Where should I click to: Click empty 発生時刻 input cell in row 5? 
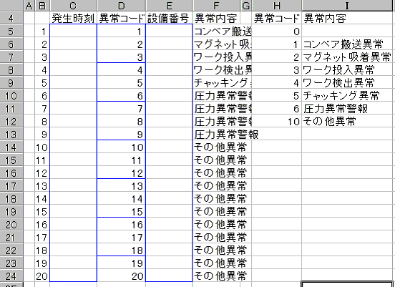pyautogui.click(x=73, y=31)
